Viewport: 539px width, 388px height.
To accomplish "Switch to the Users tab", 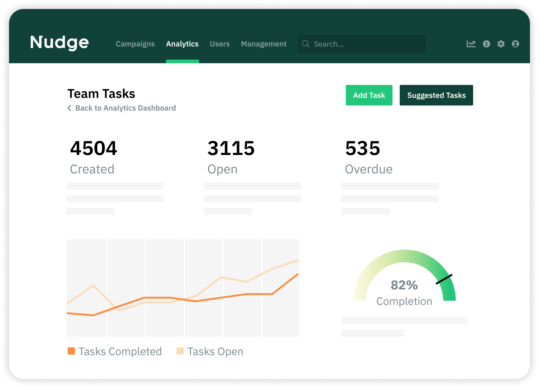I will [x=220, y=44].
